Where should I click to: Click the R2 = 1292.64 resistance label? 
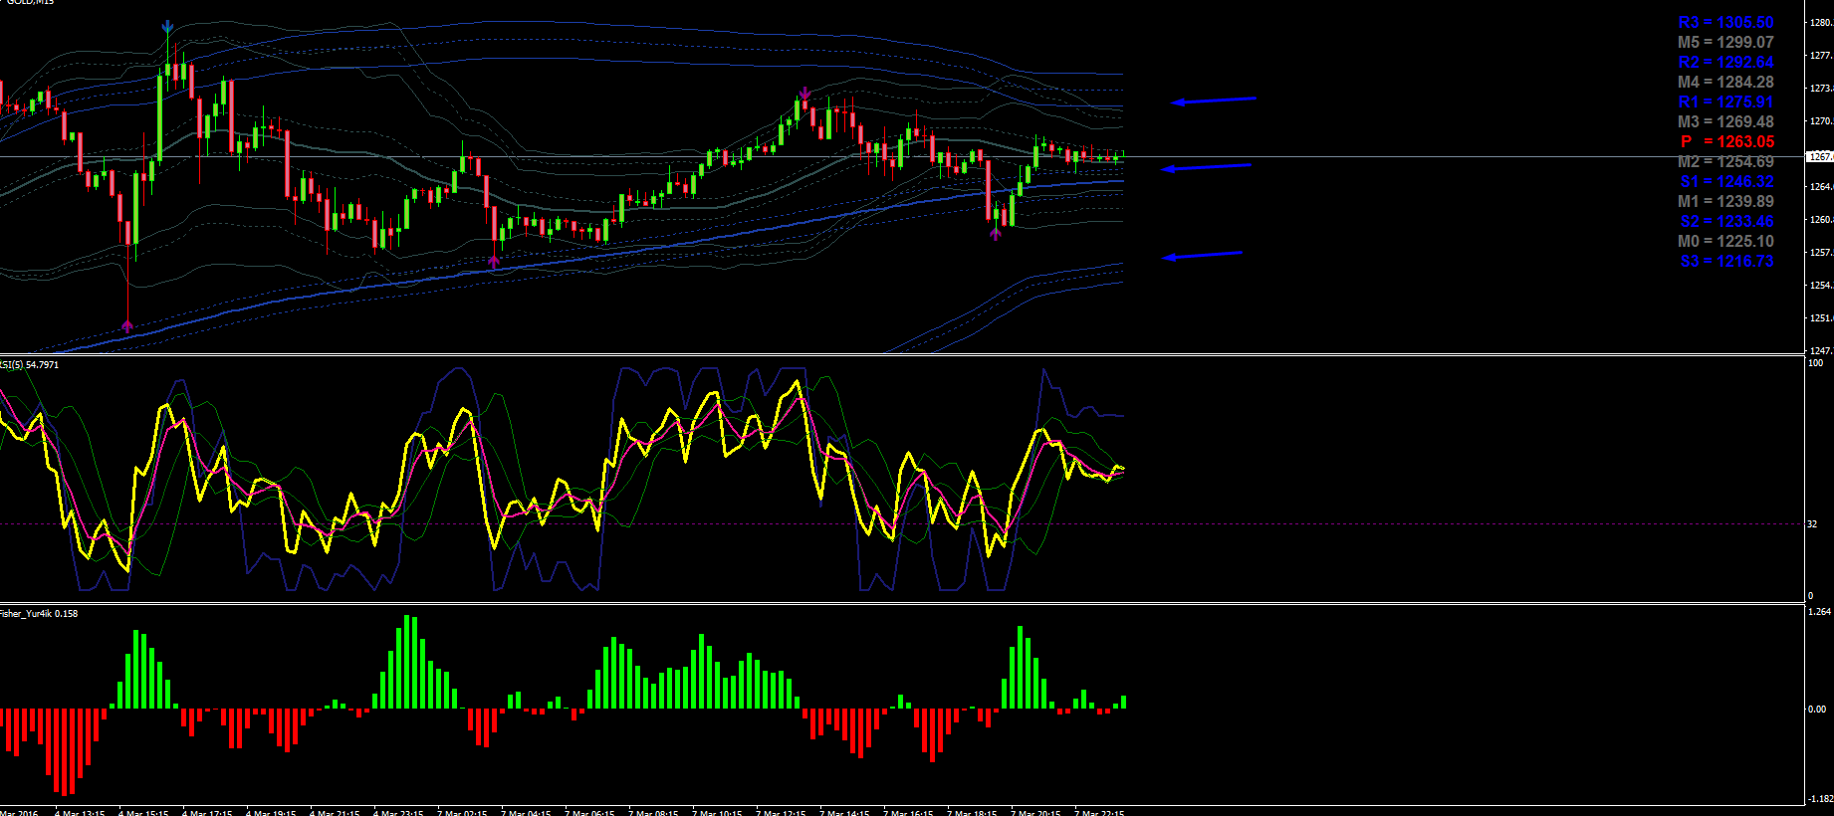coord(1725,62)
